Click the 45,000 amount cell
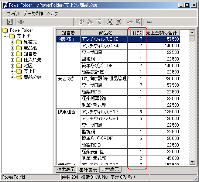The height and width of the screenshot is (182, 199). point(162,158)
